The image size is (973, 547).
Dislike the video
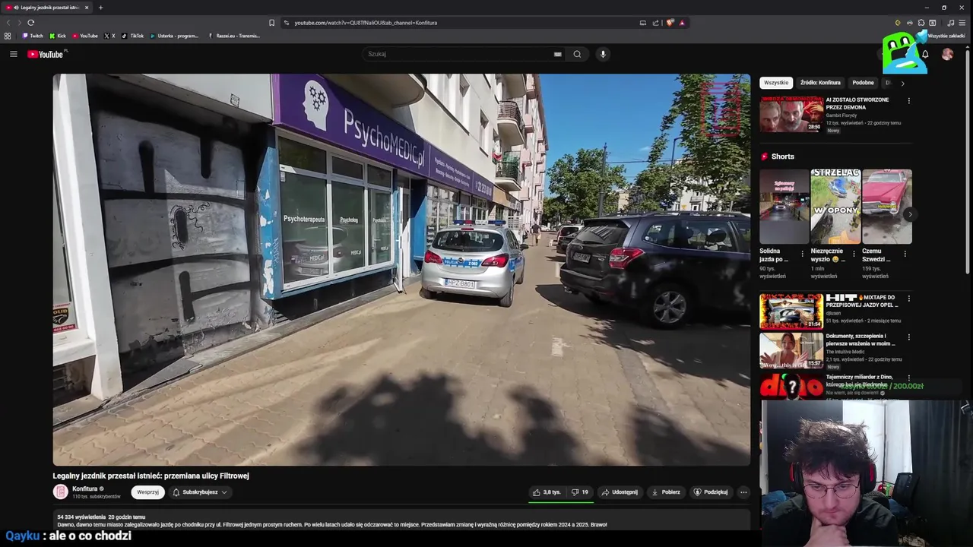[x=579, y=492]
